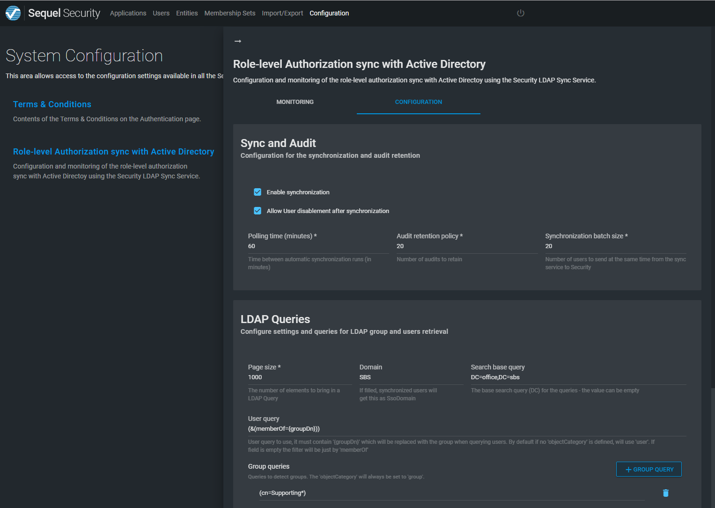Click 'Number of audits to retain' hint
Viewport: 715px width, 508px height.
pos(429,259)
